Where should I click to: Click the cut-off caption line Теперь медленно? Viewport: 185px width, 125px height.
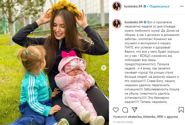[x=154, y=102]
